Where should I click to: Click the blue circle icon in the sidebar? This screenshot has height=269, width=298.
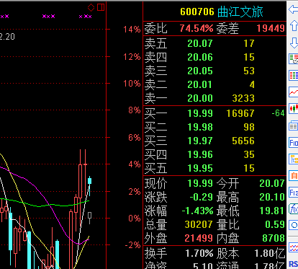[293, 225]
